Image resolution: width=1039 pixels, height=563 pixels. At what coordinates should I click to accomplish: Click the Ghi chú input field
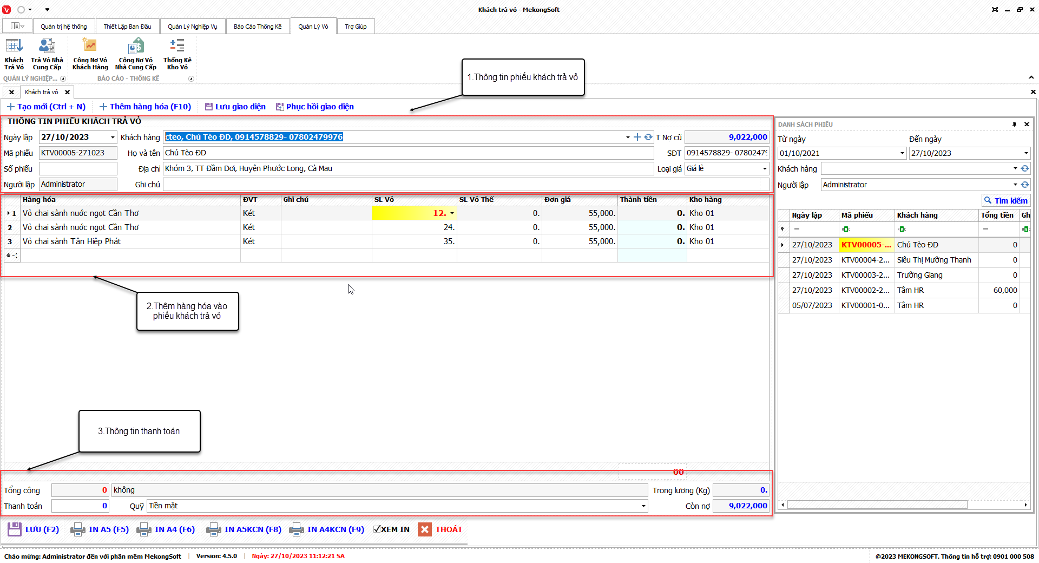[x=461, y=185]
